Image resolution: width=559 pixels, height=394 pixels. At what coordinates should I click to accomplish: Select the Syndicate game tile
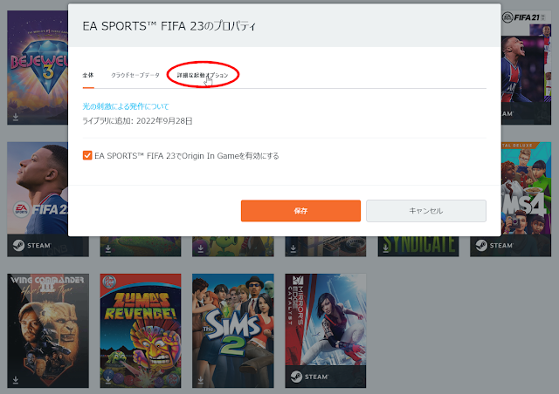click(x=418, y=247)
